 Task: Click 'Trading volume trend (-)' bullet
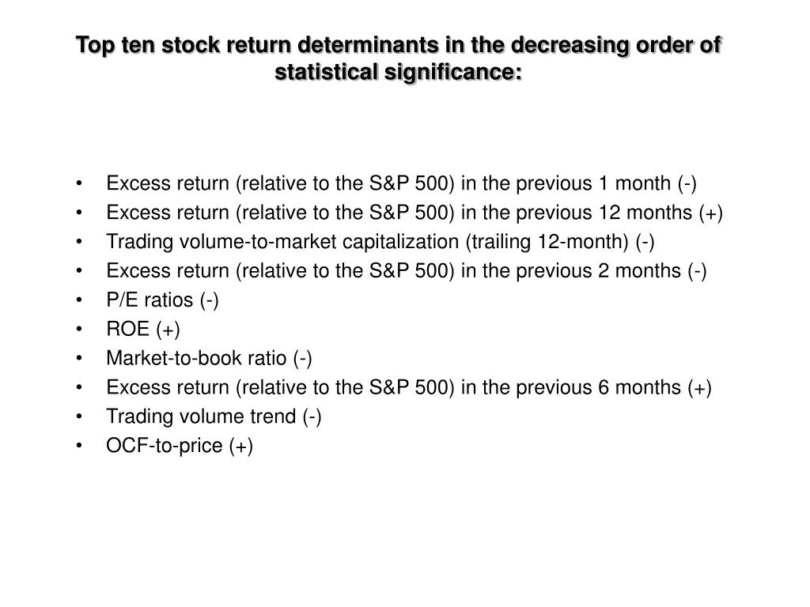click(214, 417)
